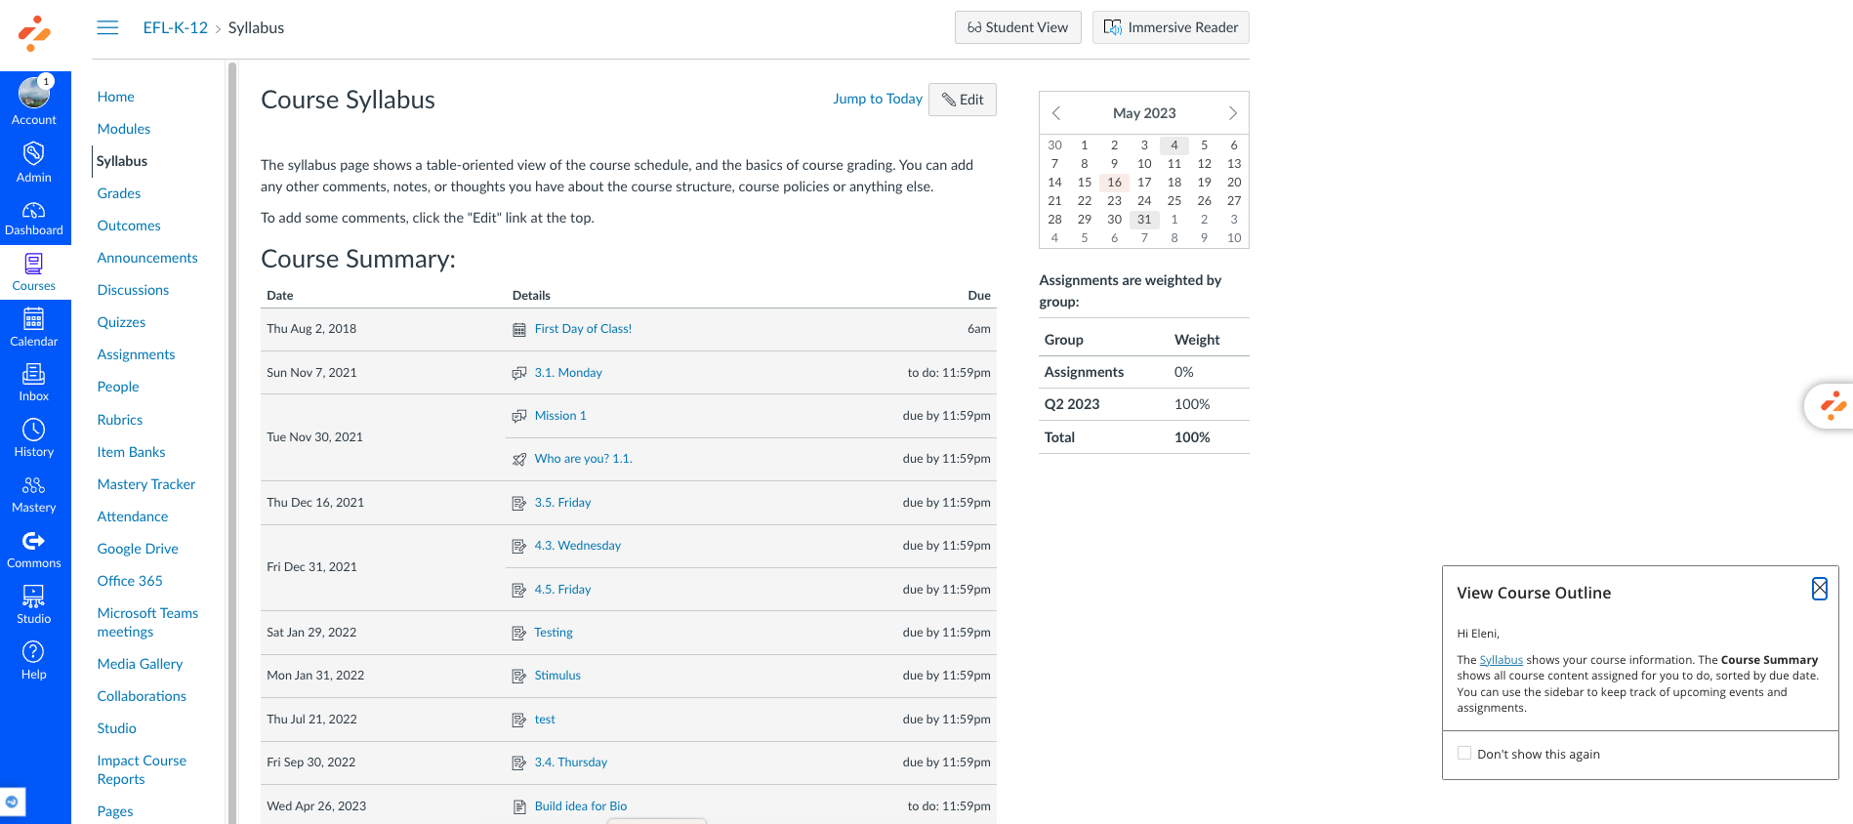This screenshot has width=1853, height=824.
Task: Launch Immersive Reader
Action: point(1171,27)
